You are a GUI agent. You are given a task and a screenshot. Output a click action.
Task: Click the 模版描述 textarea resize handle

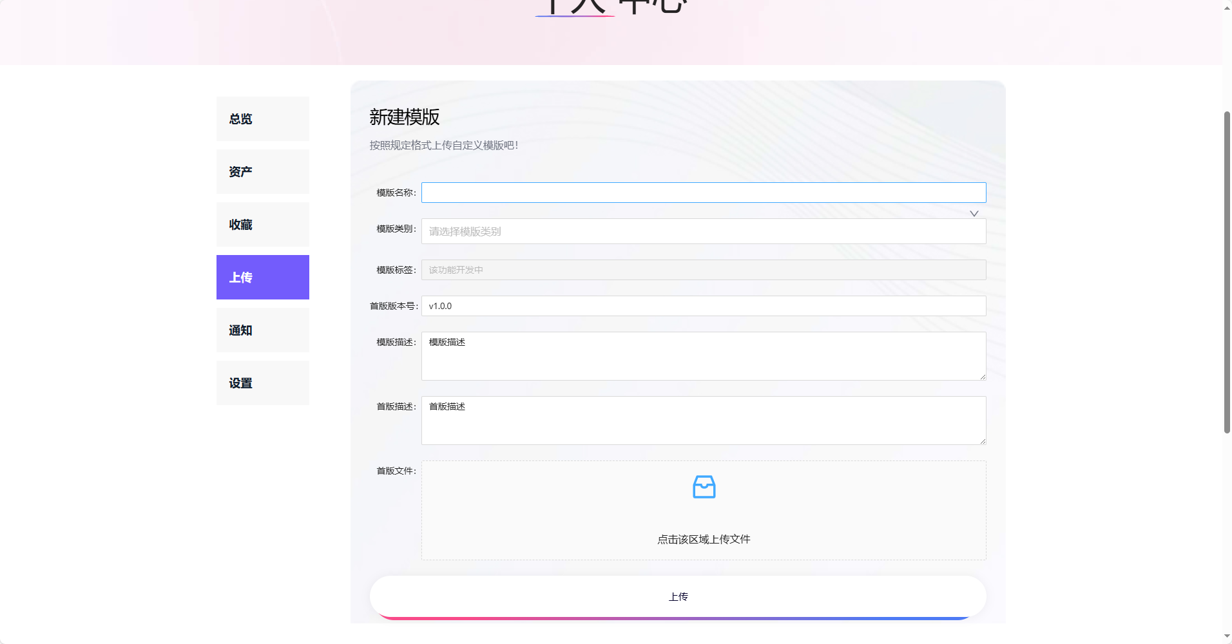[x=982, y=376]
